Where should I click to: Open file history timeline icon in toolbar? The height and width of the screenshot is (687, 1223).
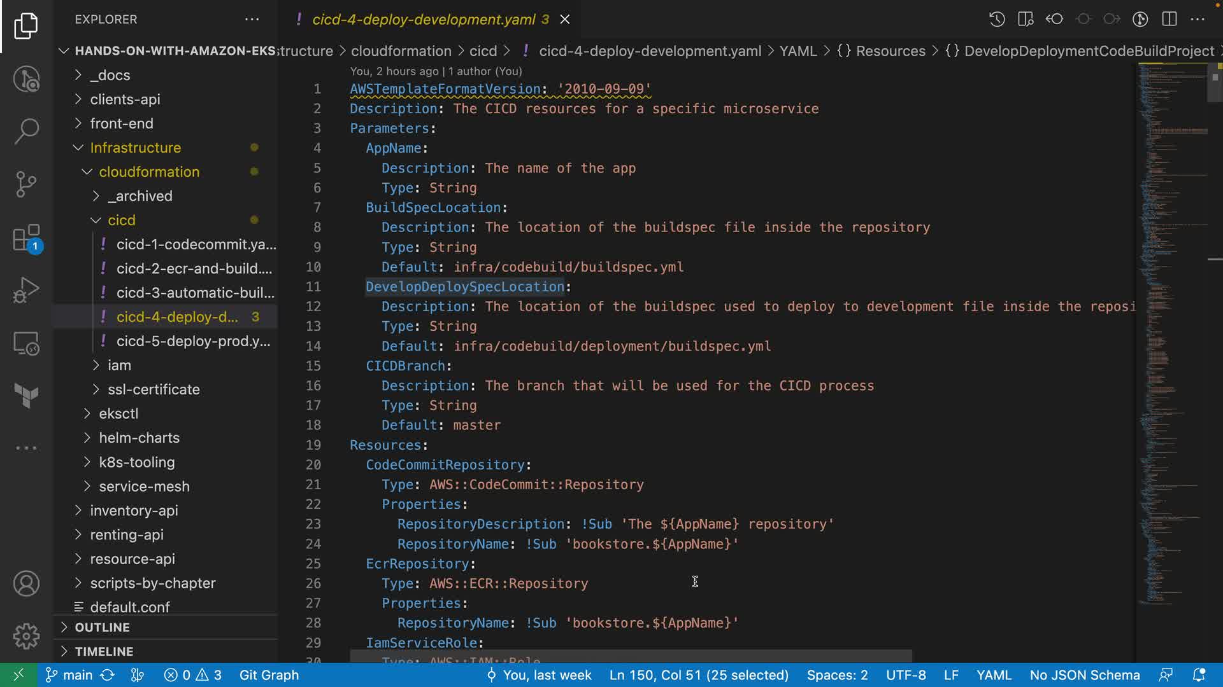997,19
